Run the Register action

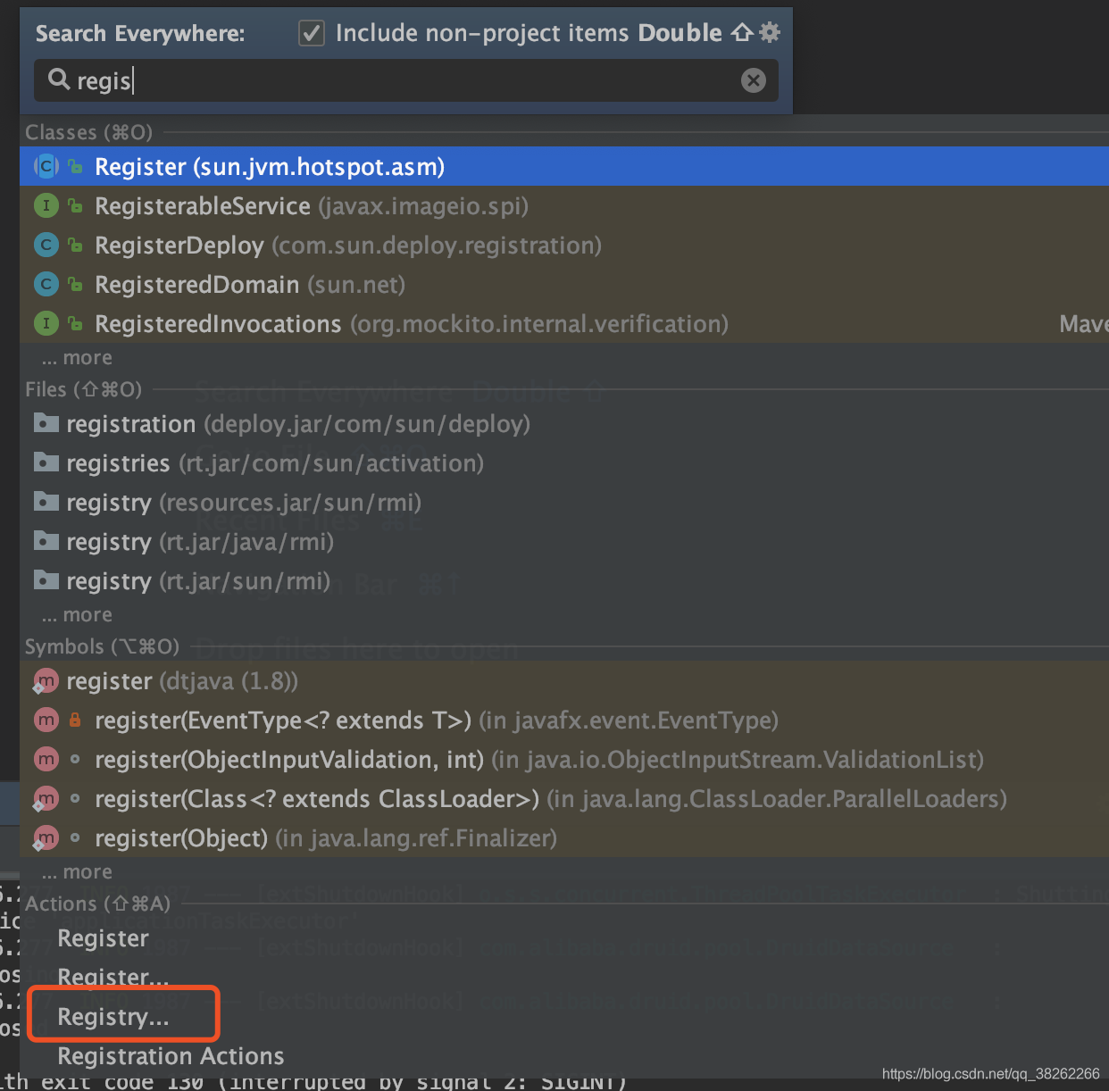(x=103, y=938)
